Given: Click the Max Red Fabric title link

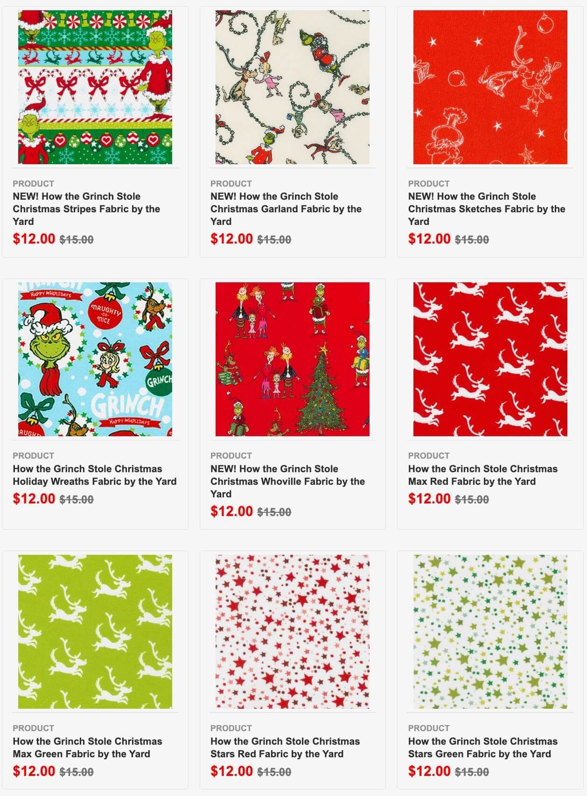Looking at the screenshot, I should (483, 475).
